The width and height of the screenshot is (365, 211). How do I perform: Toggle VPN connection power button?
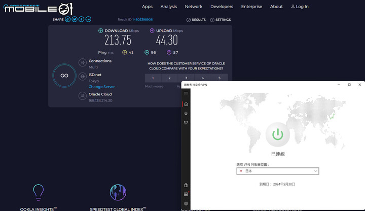(278, 134)
